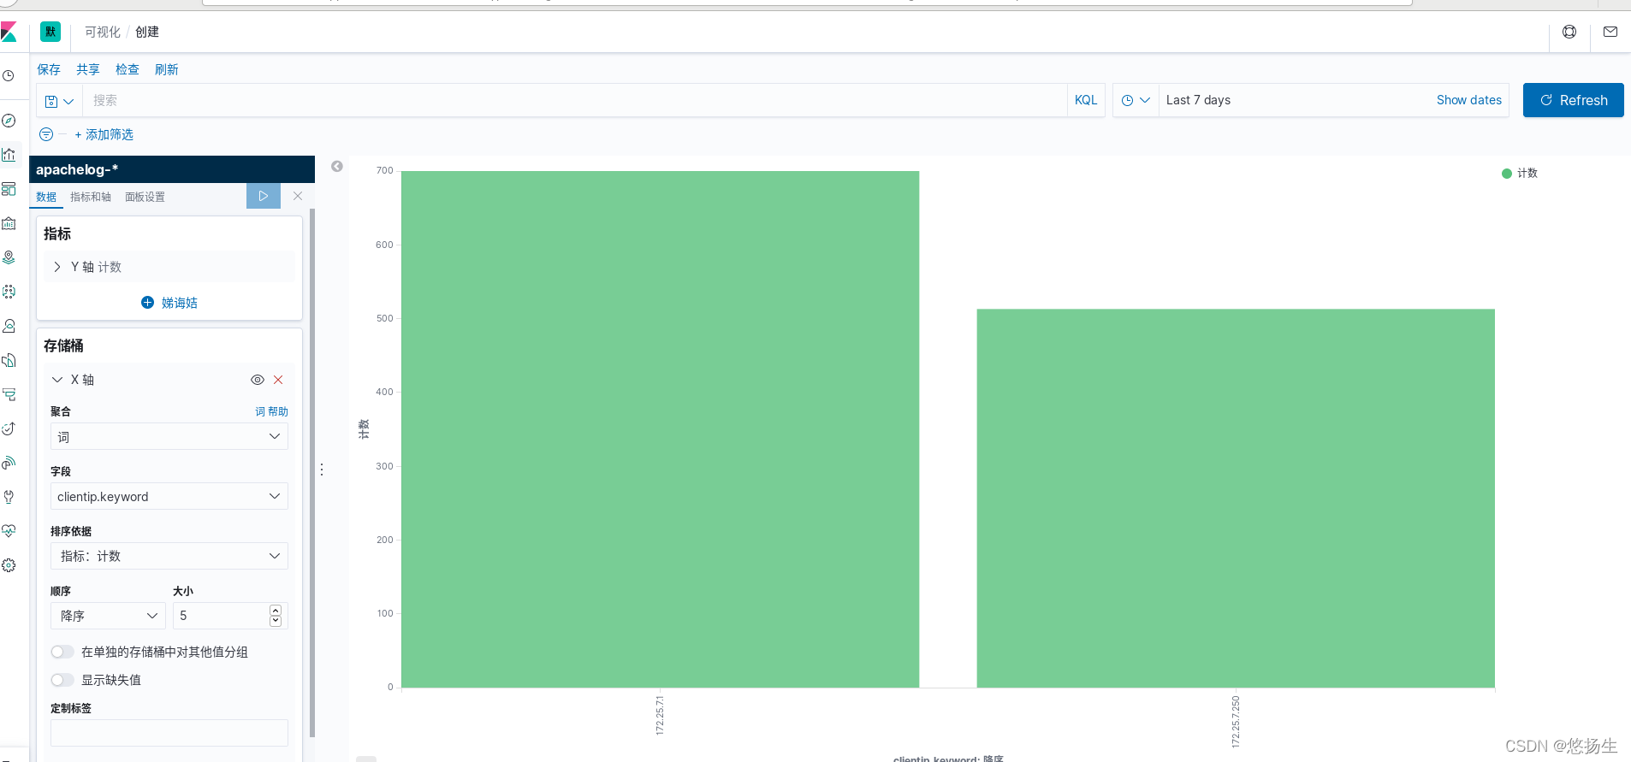The image size is (1631, 762).
Task: Click the Visualize breadcrumb link
Action: tap(103, 32)
